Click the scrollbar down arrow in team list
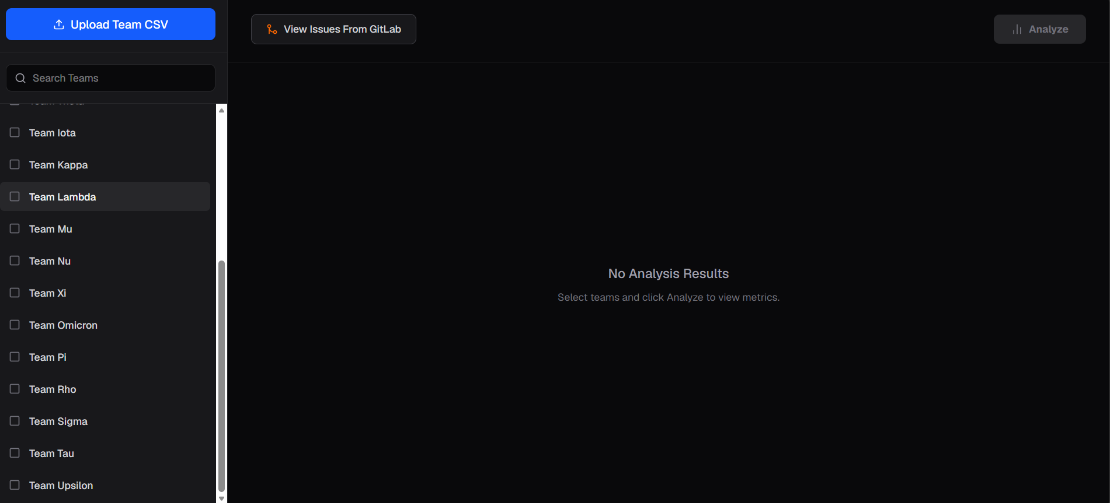1110x503 pixels. 221,498
